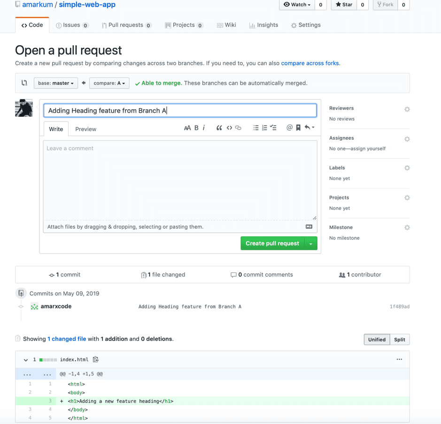Focus the pull request title field
Image resolution: width=441 pixels, height=424 pixels.
[180, 110]
